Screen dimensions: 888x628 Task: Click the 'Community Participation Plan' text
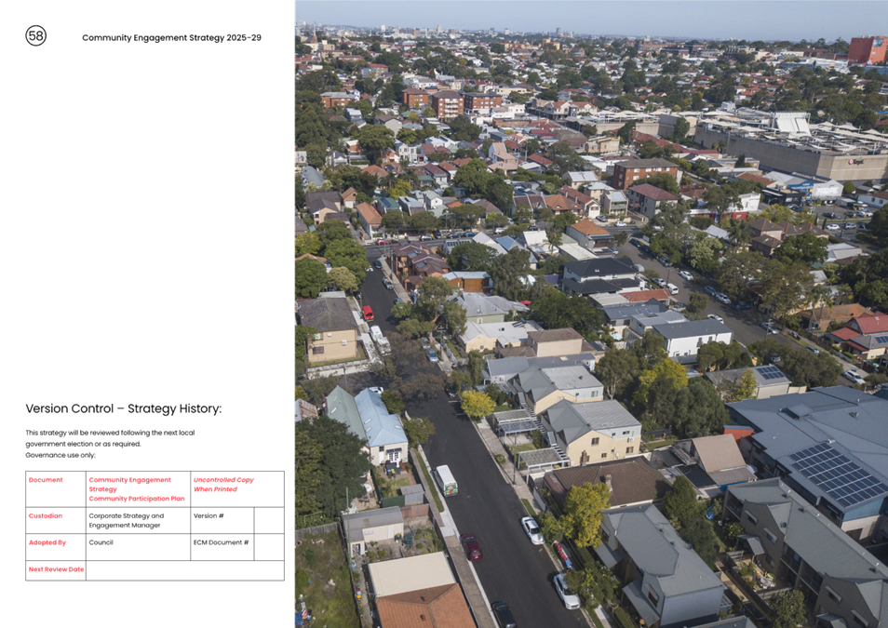[137, 499]
